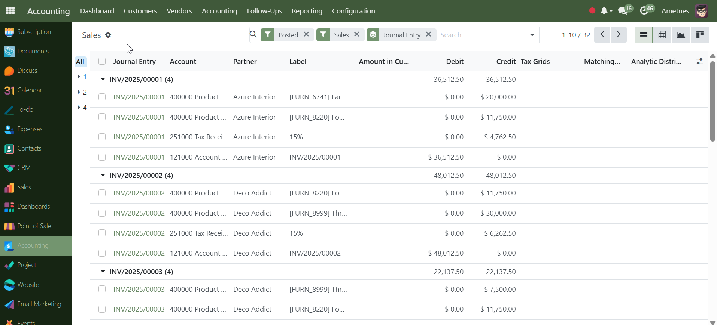Tick the select-all header checkbox
This screenshot has height=325, width=717.
point(102,61)
